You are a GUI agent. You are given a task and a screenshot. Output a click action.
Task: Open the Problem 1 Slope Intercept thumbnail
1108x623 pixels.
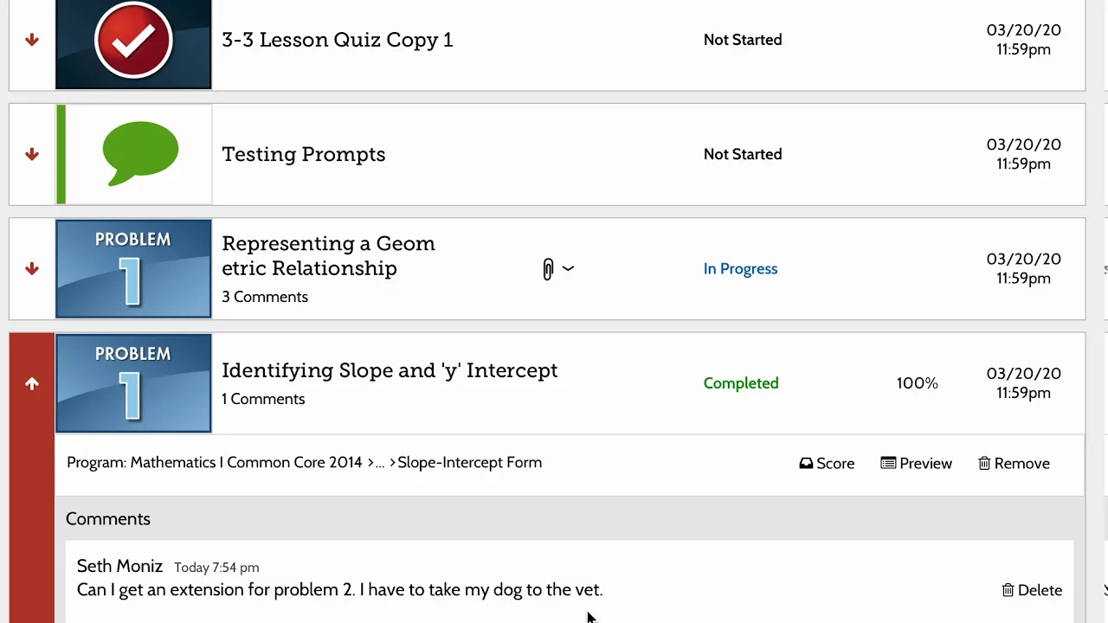(x=133, y=383)
